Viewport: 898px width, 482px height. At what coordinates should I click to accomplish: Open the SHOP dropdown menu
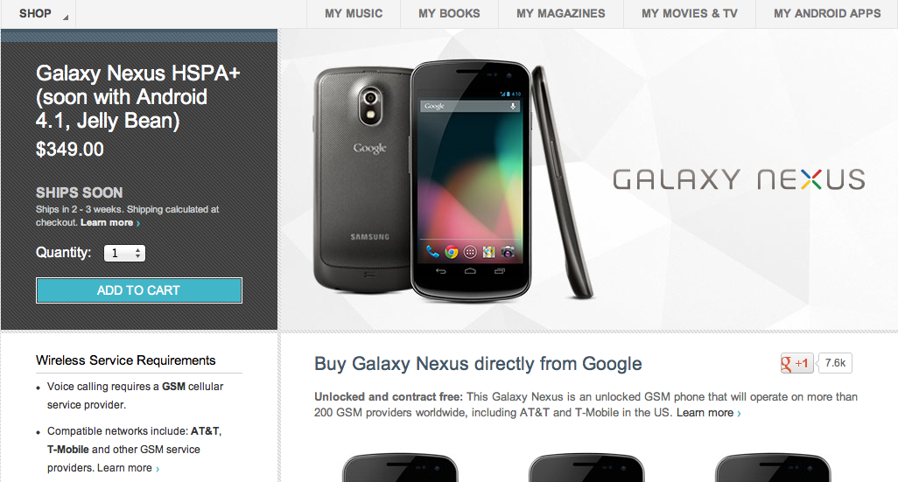pos(39,14)
